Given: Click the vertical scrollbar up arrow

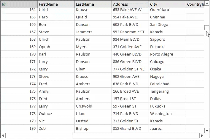Looking at the screenshot, I should point(207,3).
